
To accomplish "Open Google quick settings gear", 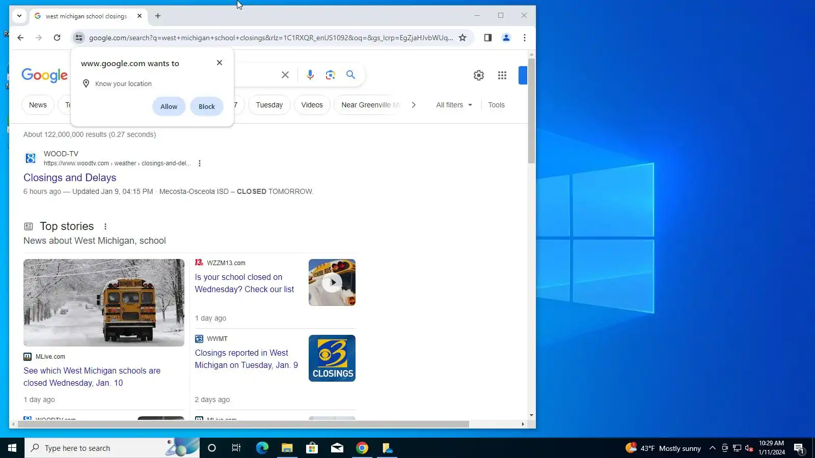I will click(x=479, y=75).
